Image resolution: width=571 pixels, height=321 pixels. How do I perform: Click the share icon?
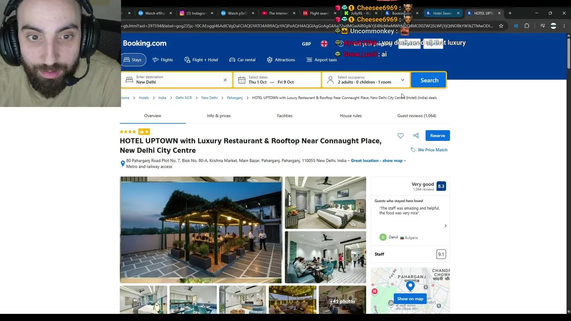pos(416,136)
